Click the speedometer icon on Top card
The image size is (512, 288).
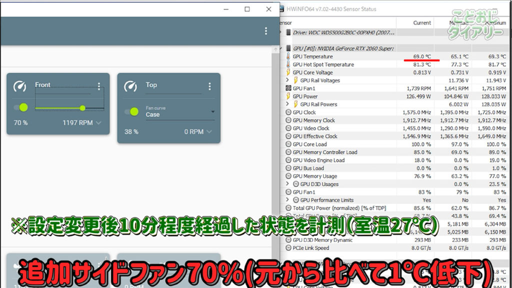[x=131, y=86]
